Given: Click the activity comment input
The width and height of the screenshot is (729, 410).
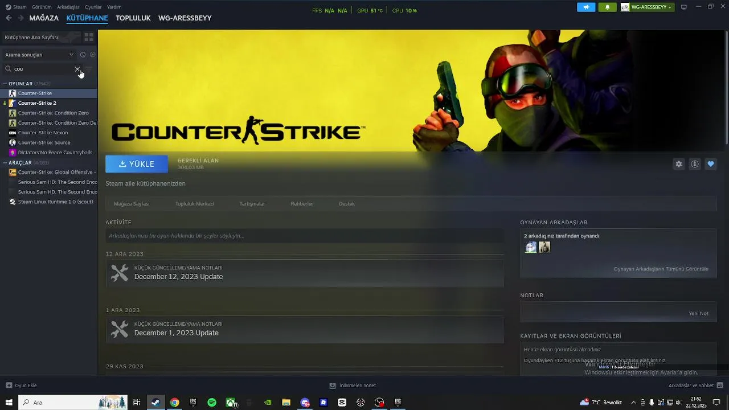Looking at the screenshot, I should 305,236.
